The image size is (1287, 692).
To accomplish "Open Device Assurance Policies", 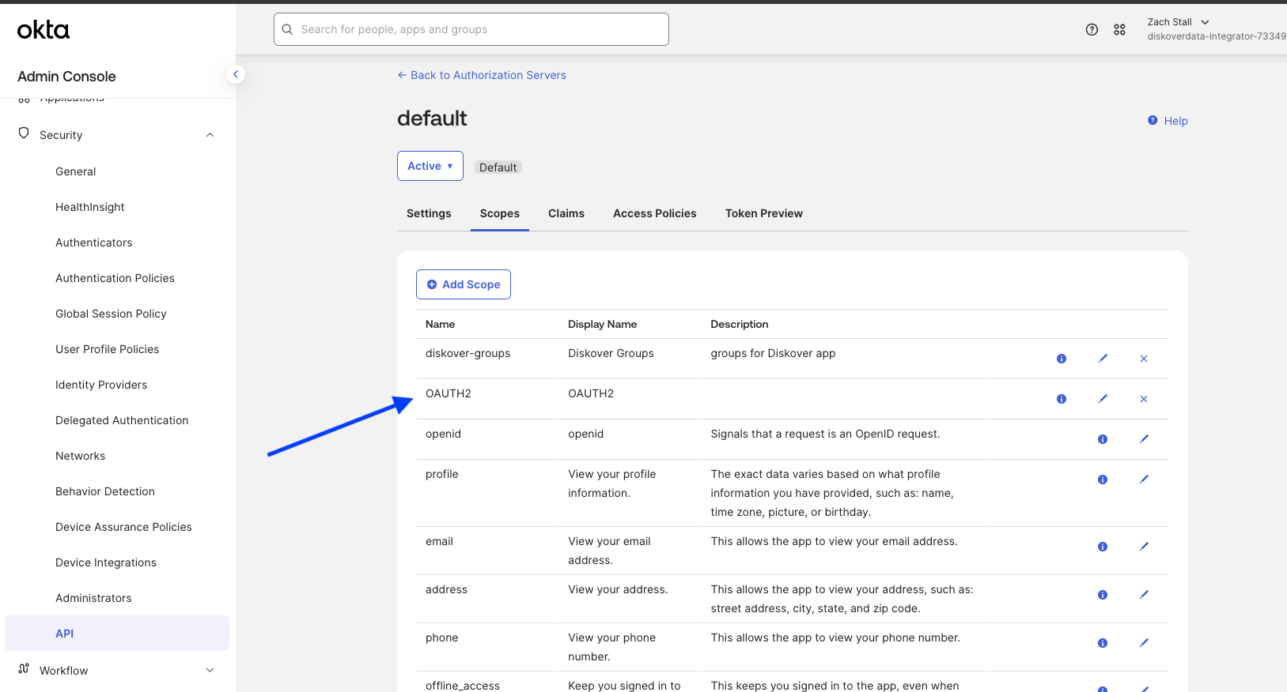I will pos(123,527).
